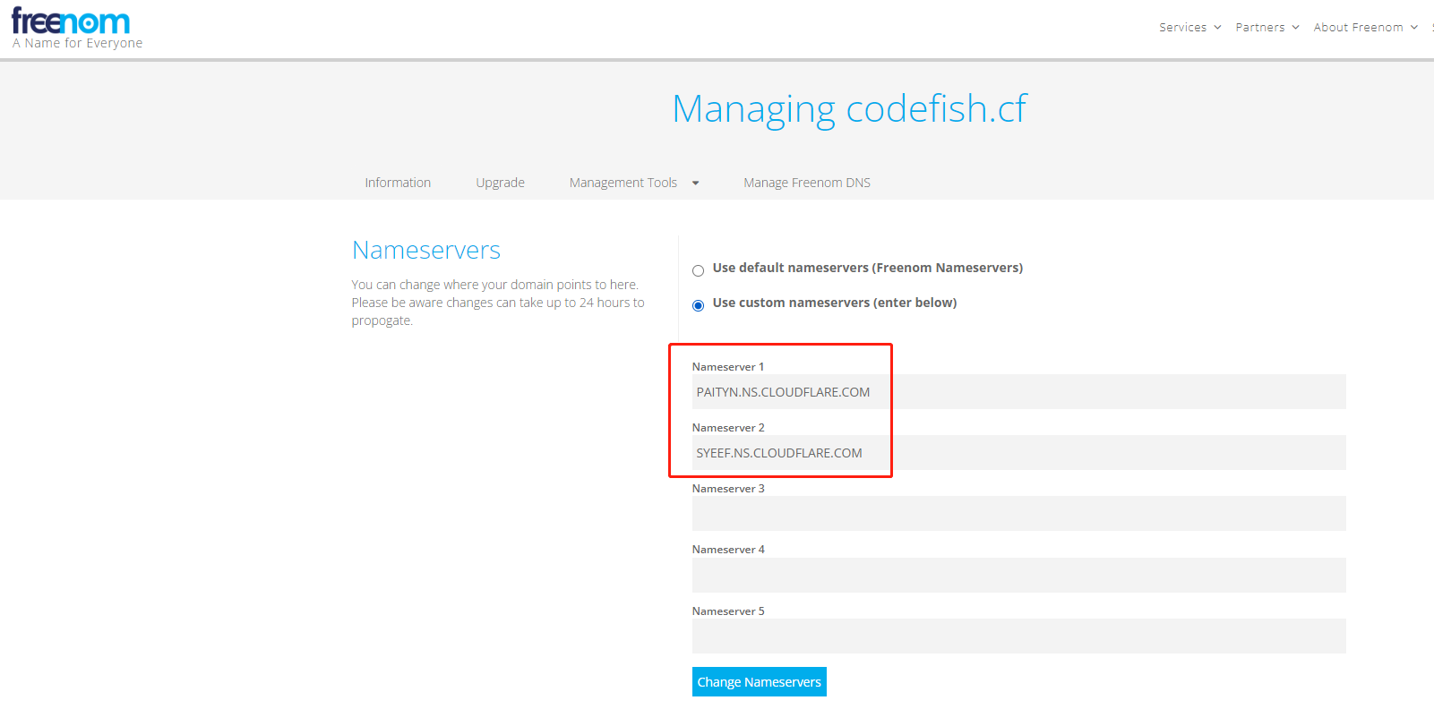Click the Nameserver 5 label
Image resolution: width=1434 pixels, height=709 pixels.
[728, 611]
